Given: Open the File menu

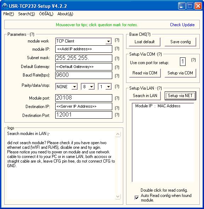Looking at the screenshot, I should (x=8, y=14).
